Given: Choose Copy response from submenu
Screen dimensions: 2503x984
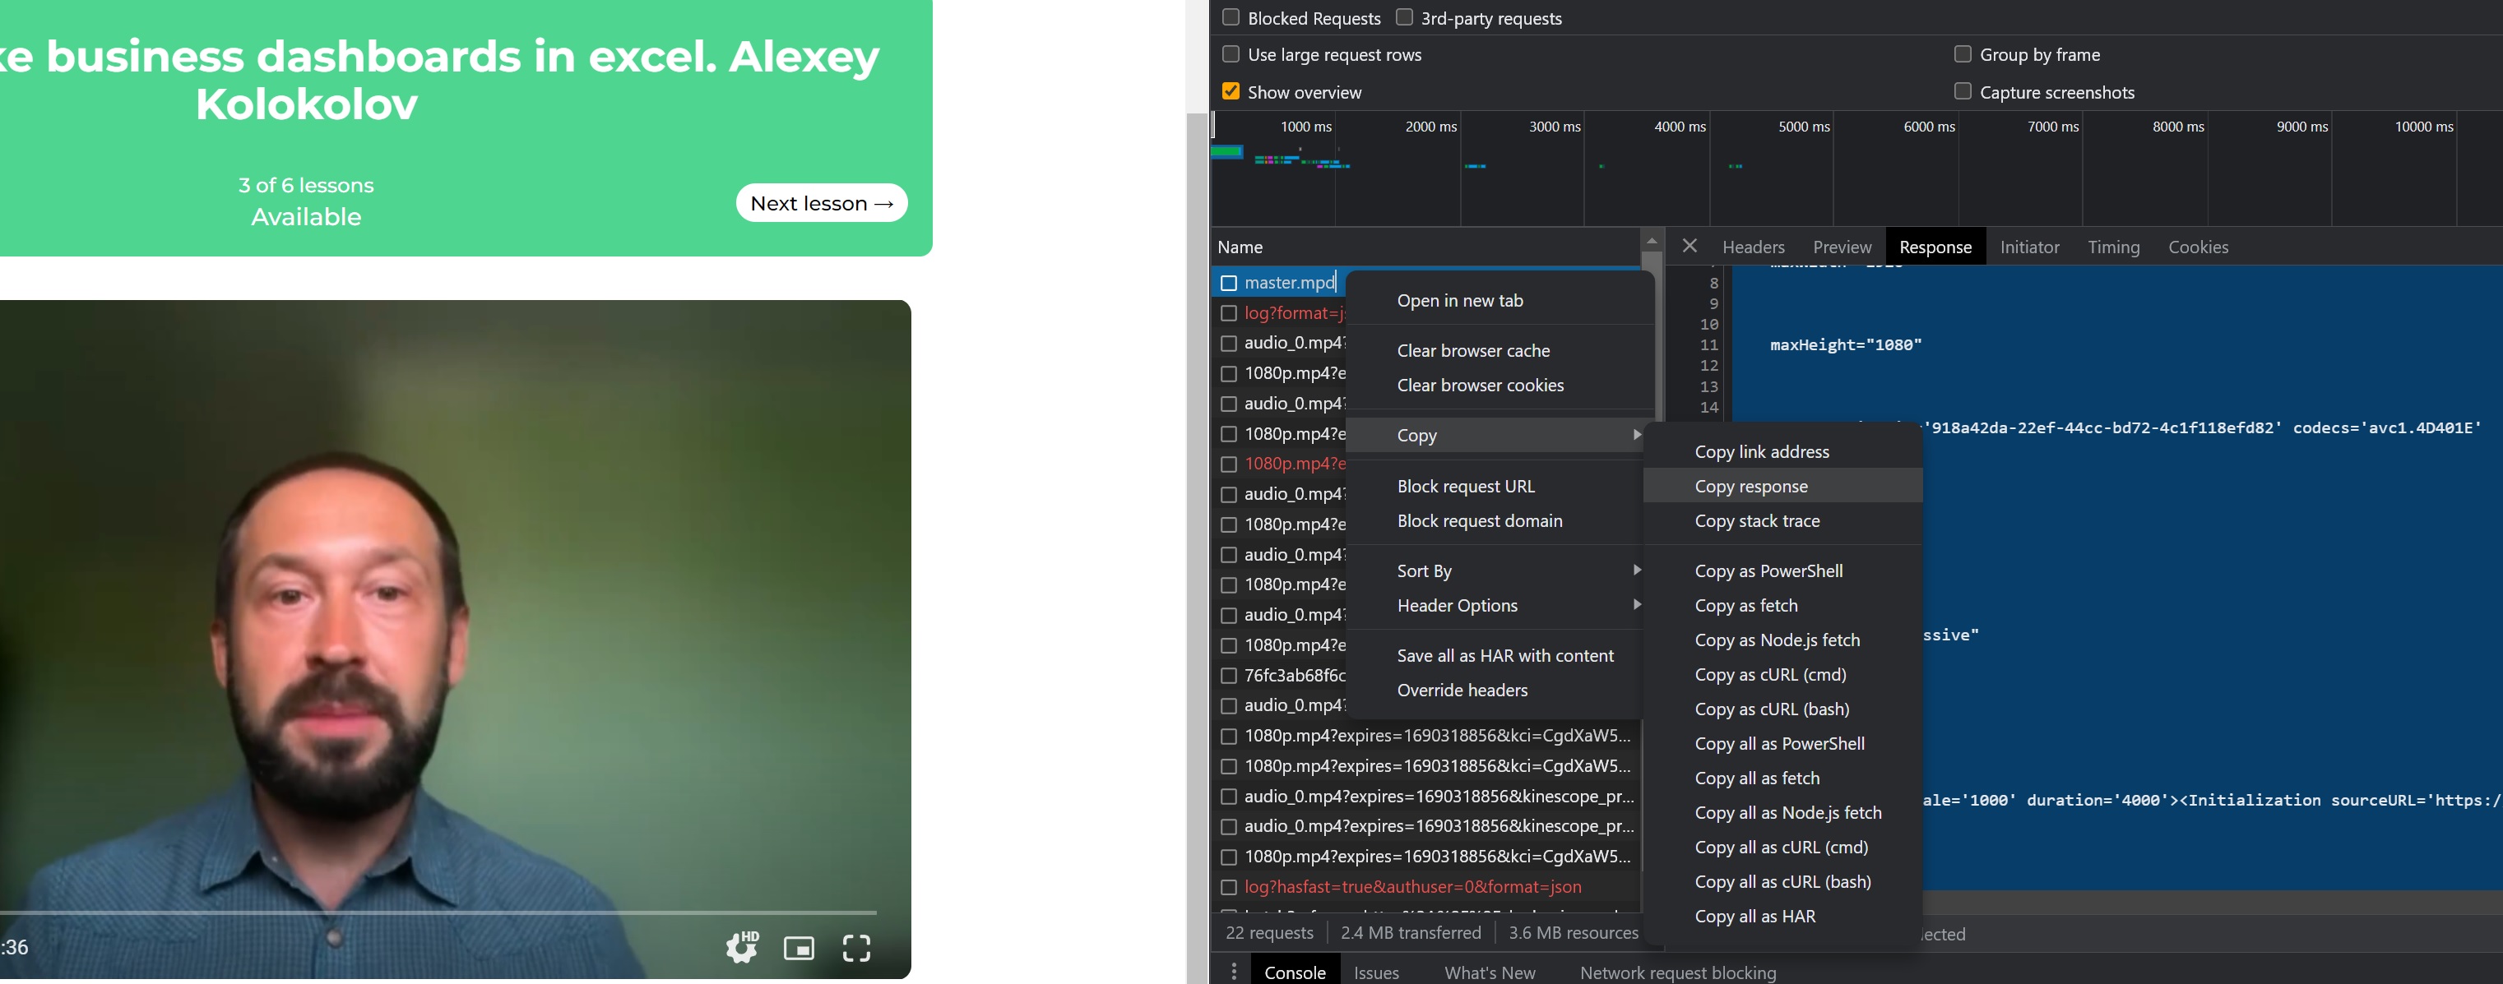Looking at the screenshot, I should coord(1751,486).
